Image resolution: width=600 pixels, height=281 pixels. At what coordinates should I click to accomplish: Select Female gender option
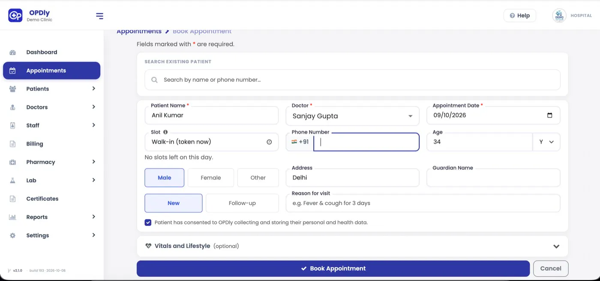[211, 177]
